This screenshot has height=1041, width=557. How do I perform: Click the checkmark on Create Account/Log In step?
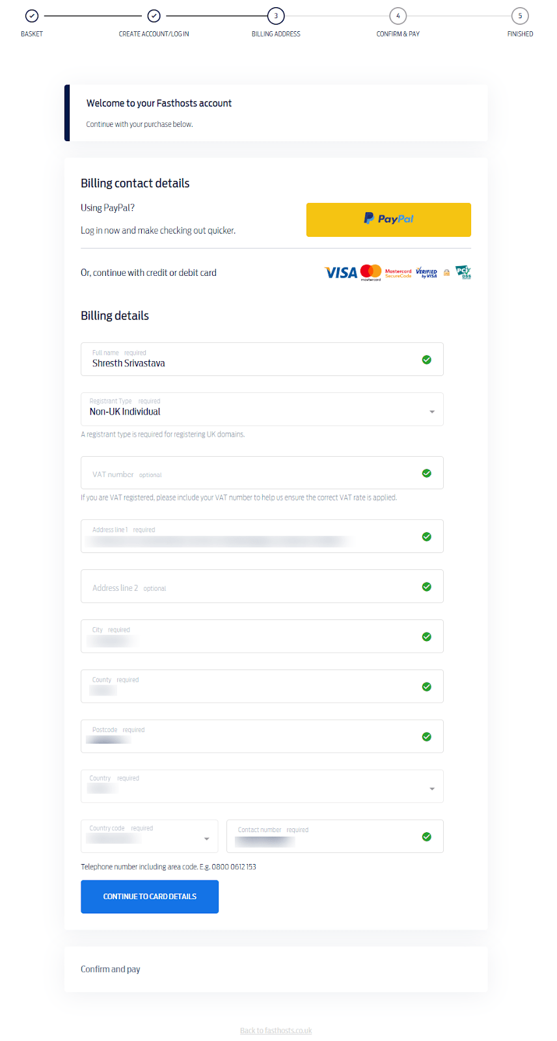154,15
